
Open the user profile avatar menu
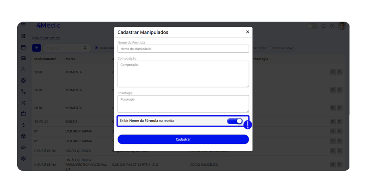point(342,26)
